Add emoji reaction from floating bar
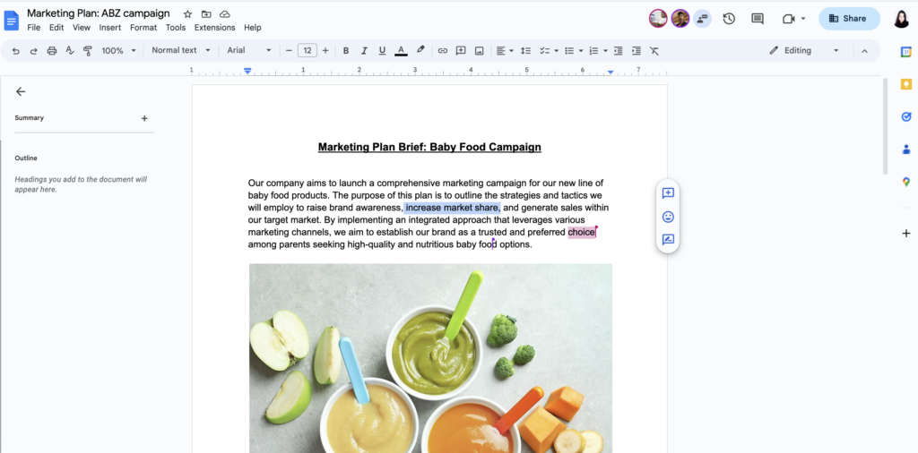This screenshot has width=918, height=453. 668,217
